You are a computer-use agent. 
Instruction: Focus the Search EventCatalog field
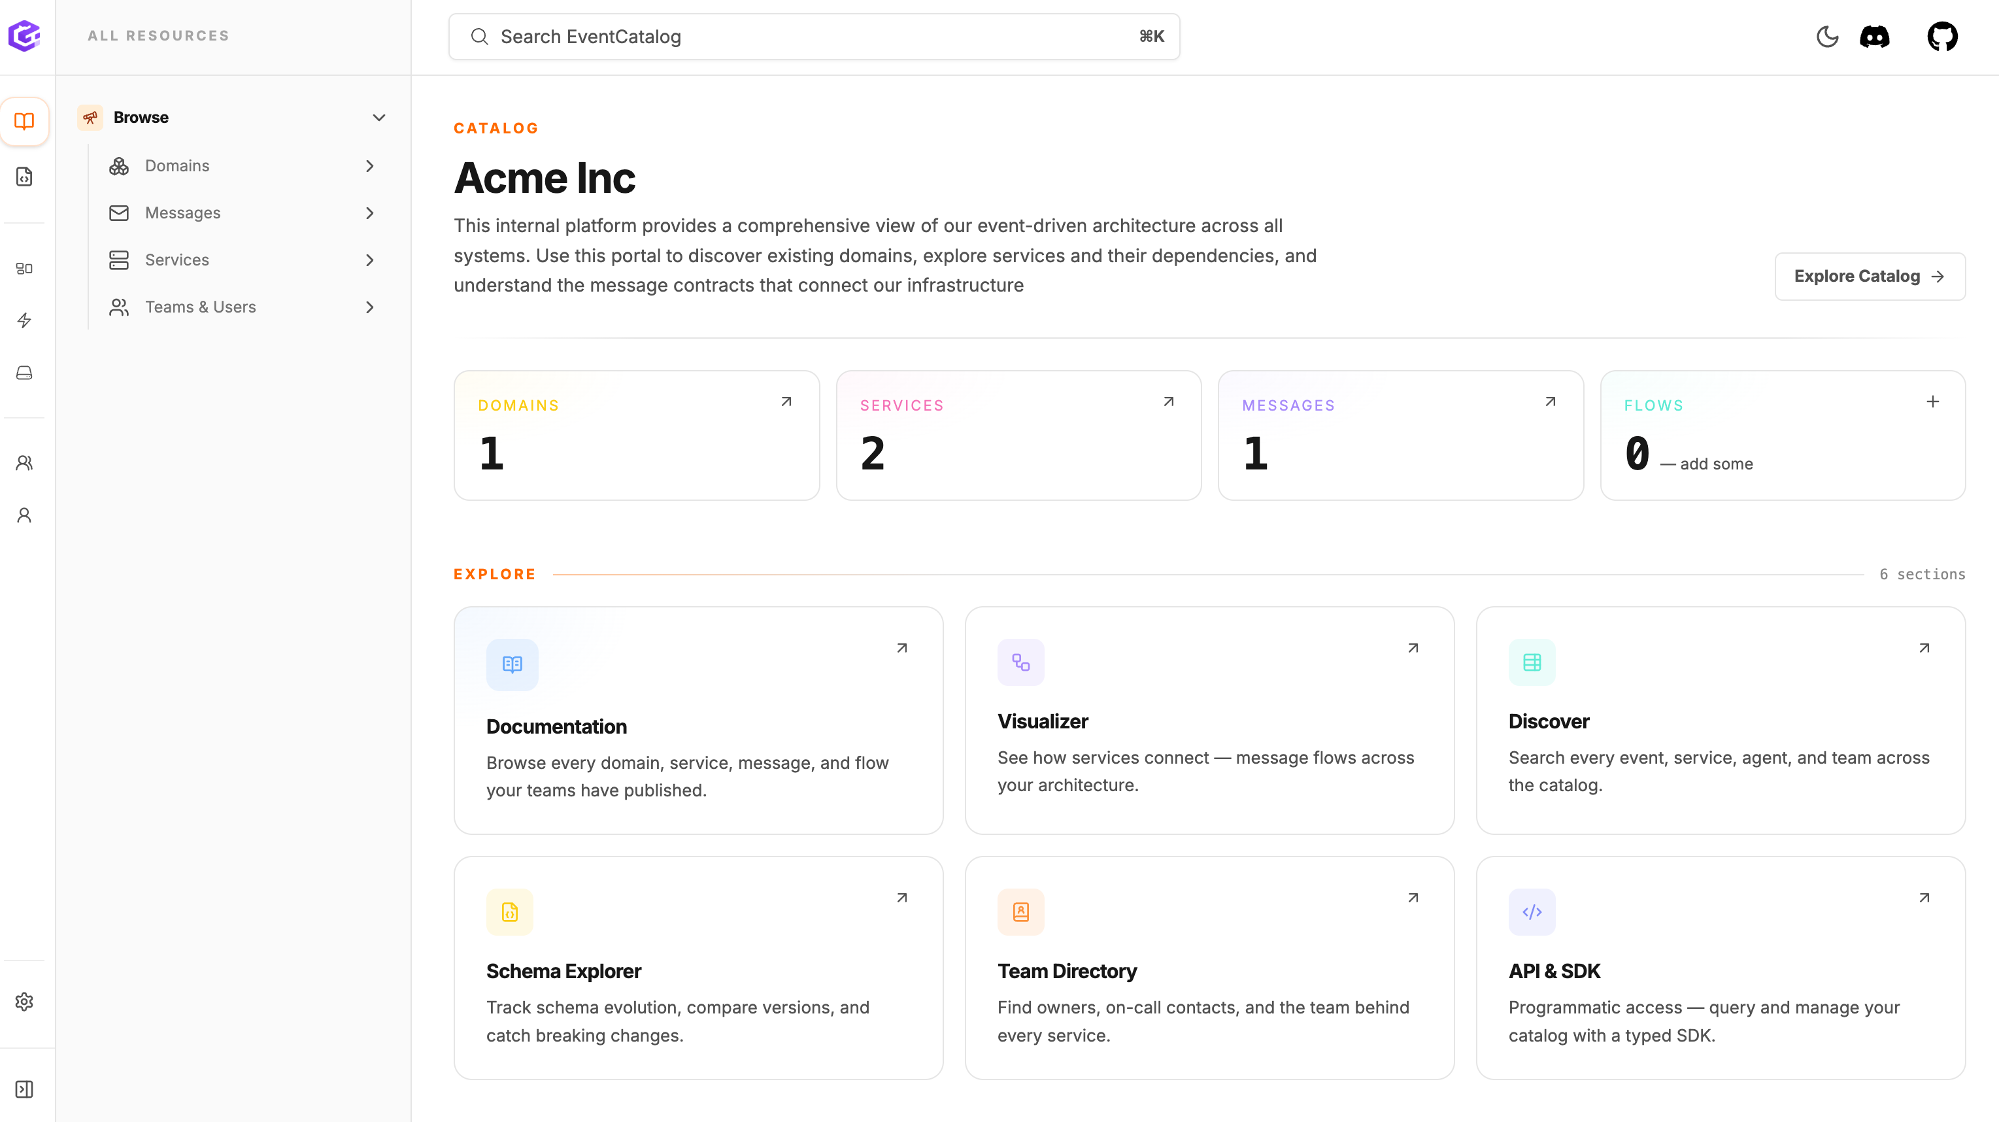point(814,37)
